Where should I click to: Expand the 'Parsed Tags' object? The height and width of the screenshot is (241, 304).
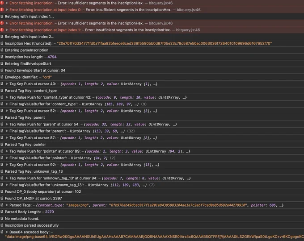[7, 205]
